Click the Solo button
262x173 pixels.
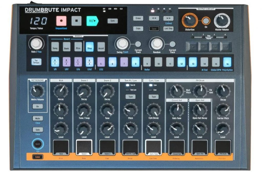(x=38, y=130)
